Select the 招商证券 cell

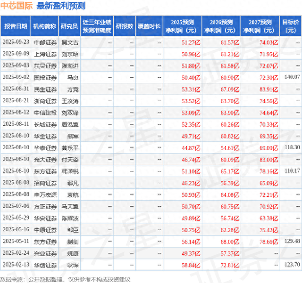[x=45, y=183]
